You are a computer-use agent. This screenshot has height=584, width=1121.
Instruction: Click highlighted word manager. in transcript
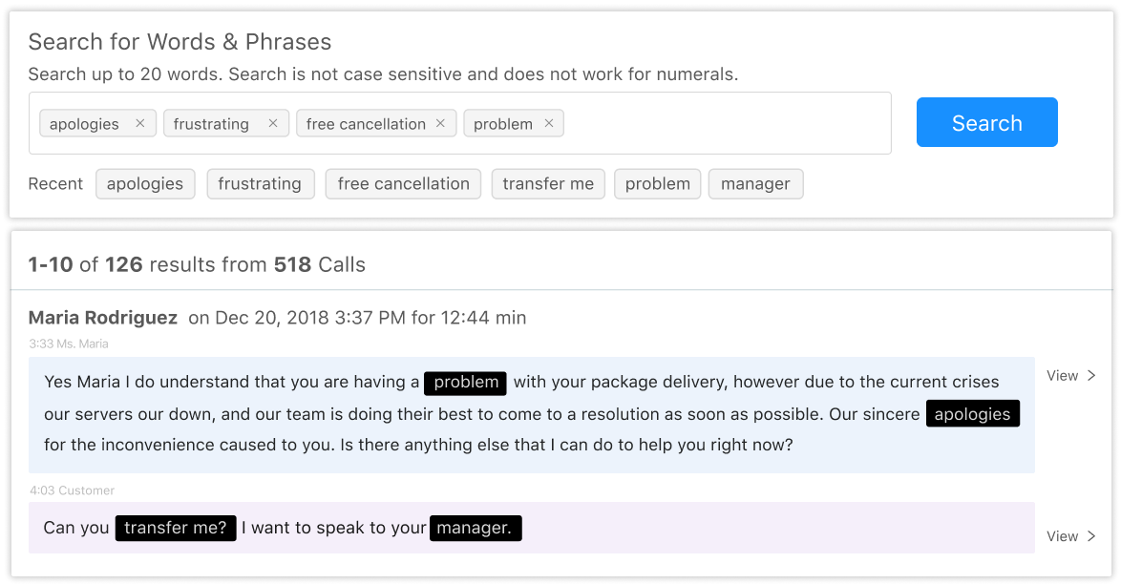coord(476,529)
